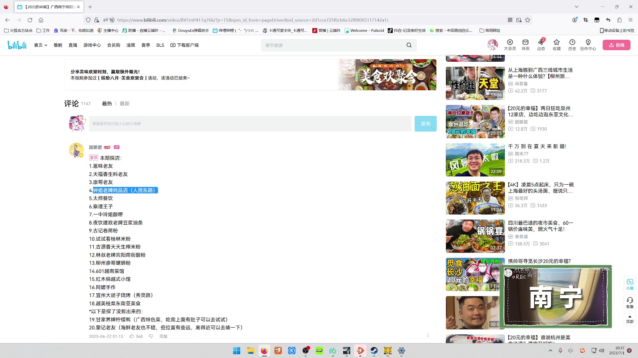Open the comment's three-dot menu
This screenshot has width=638, height=358.
pyautogui.click(x=428, y=335)
